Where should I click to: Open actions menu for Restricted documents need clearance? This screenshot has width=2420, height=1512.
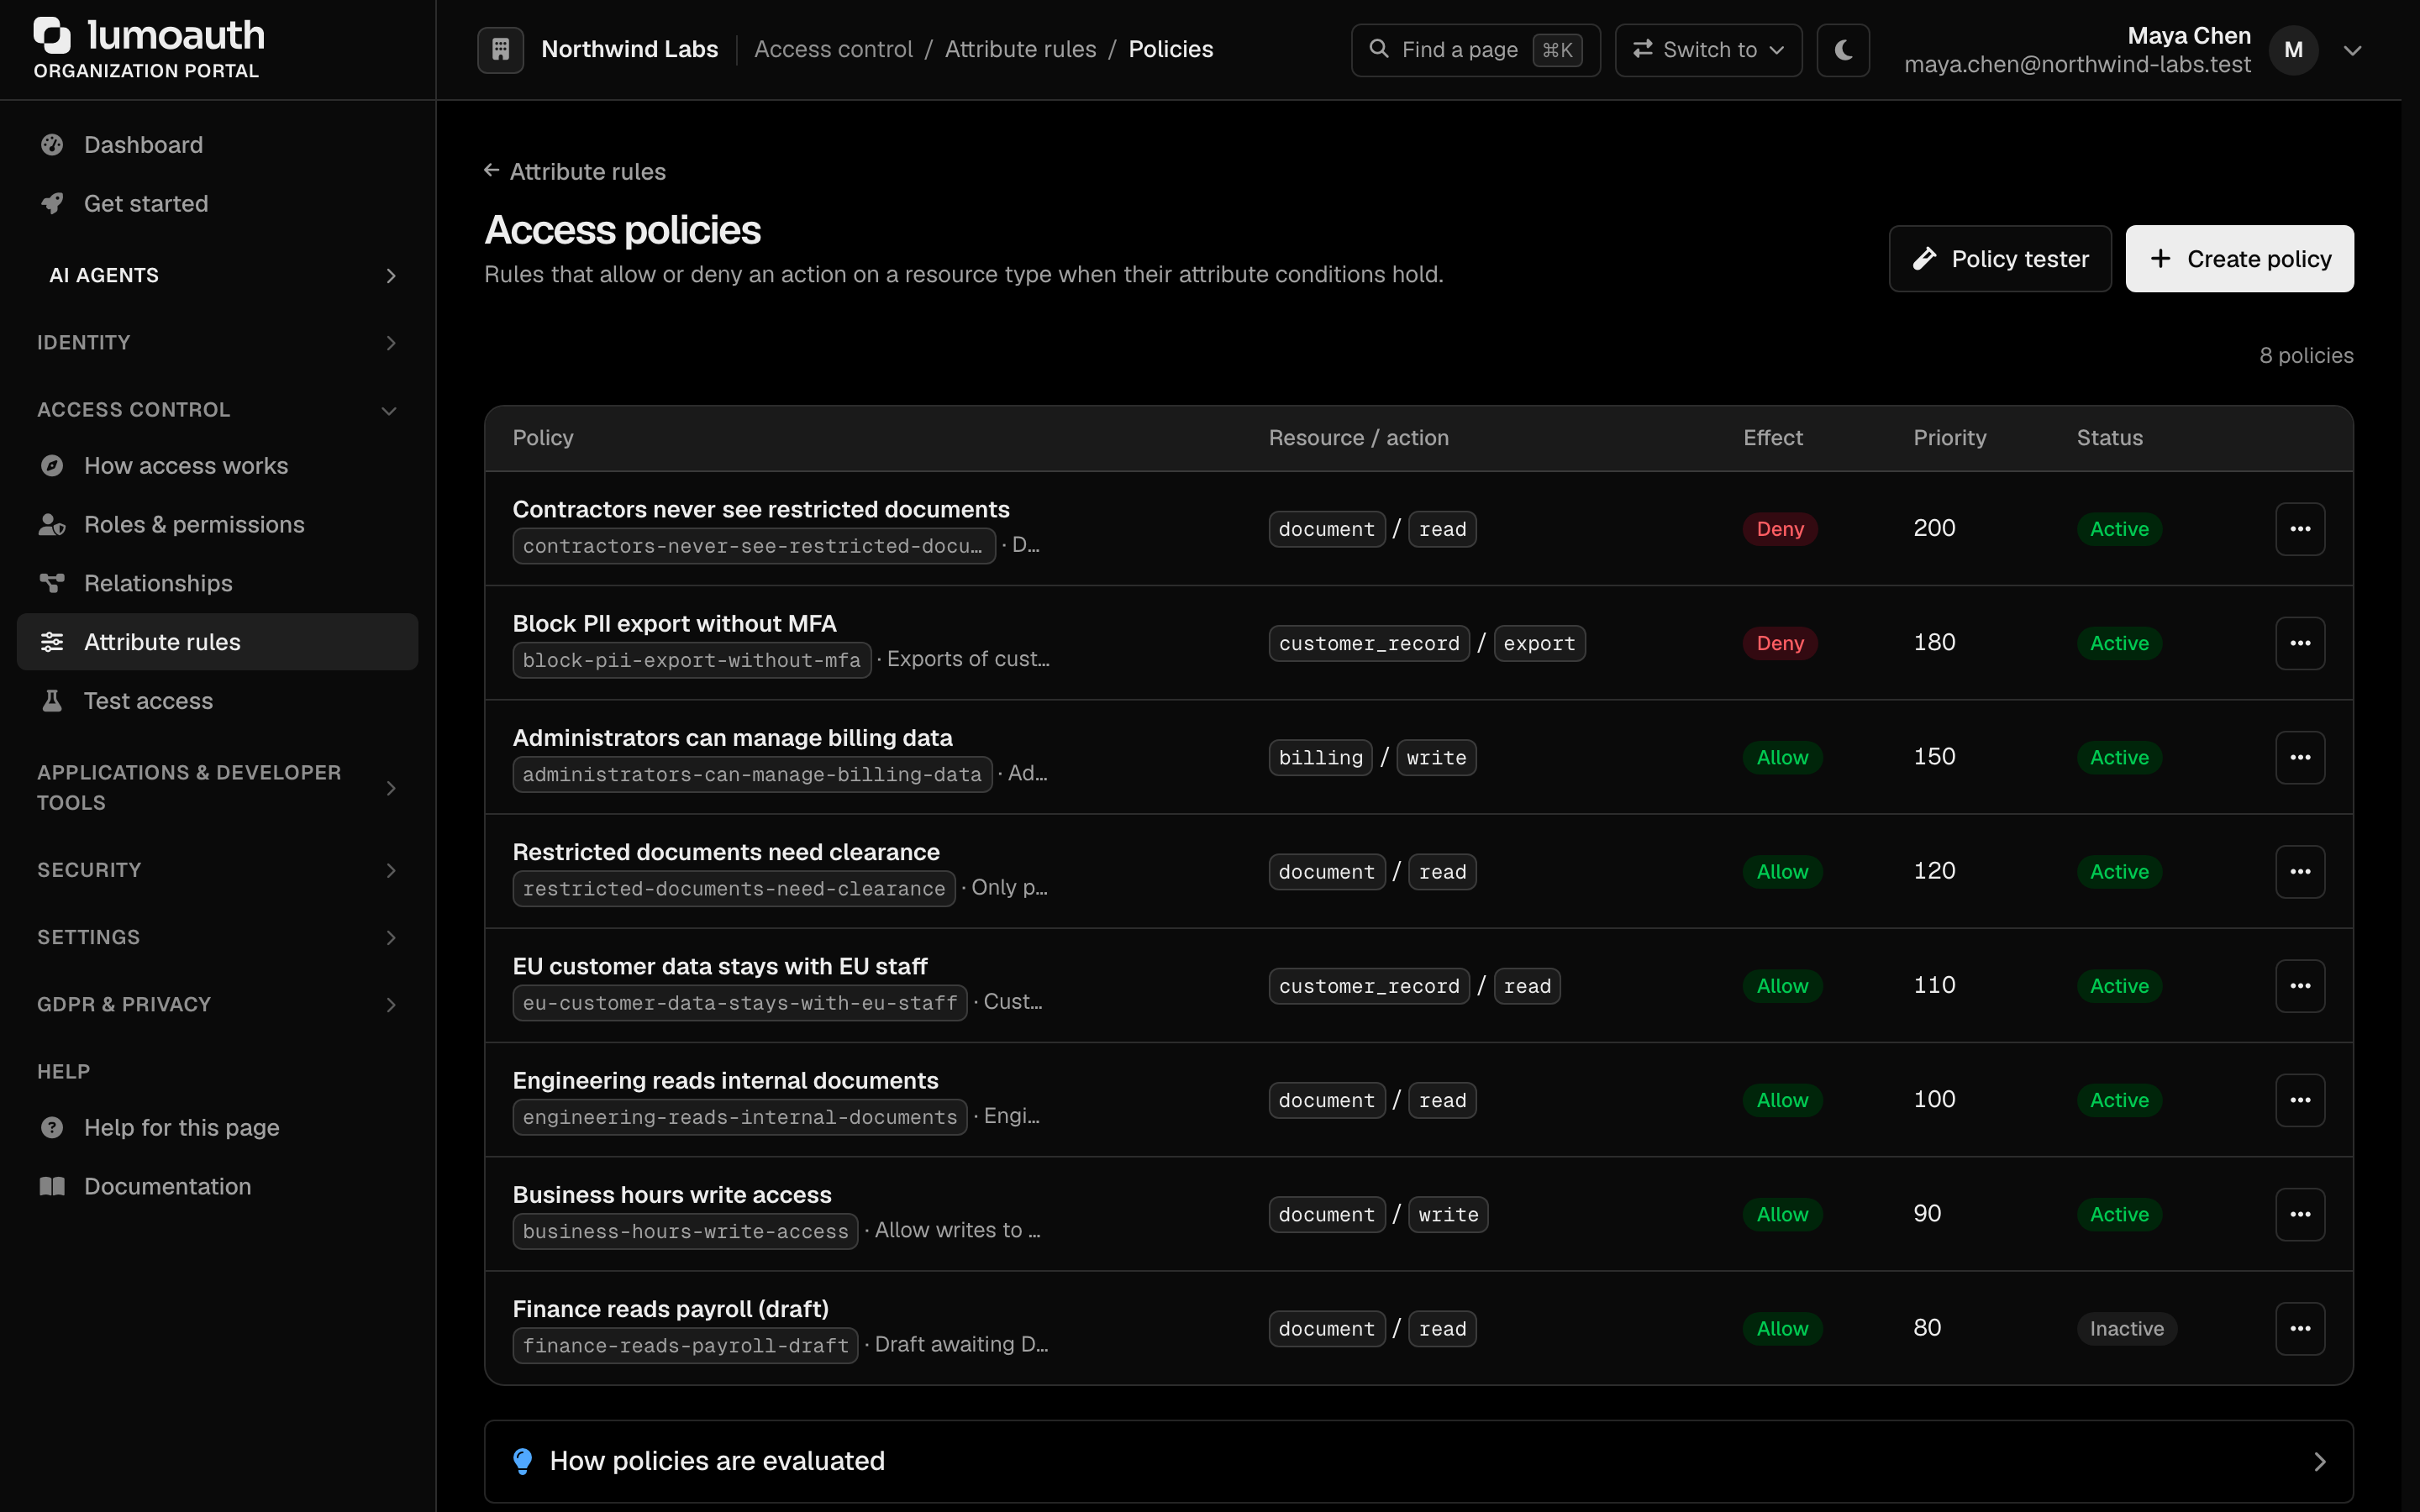coord(2300,872)
